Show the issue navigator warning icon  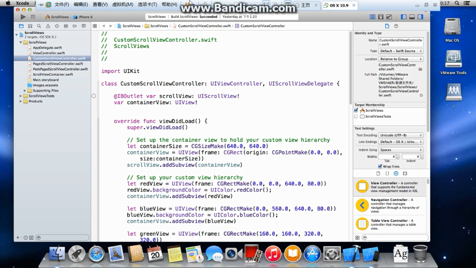tap(48, 26)
